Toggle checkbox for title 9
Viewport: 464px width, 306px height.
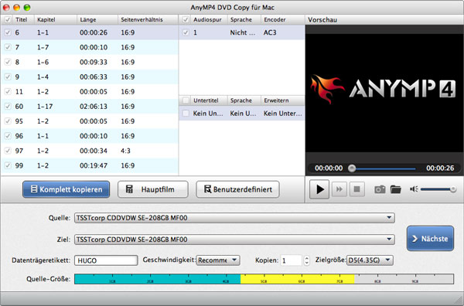coord(8,76)
